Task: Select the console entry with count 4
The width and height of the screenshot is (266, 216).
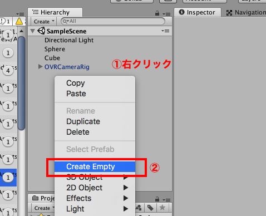Action: pos(8,71)
